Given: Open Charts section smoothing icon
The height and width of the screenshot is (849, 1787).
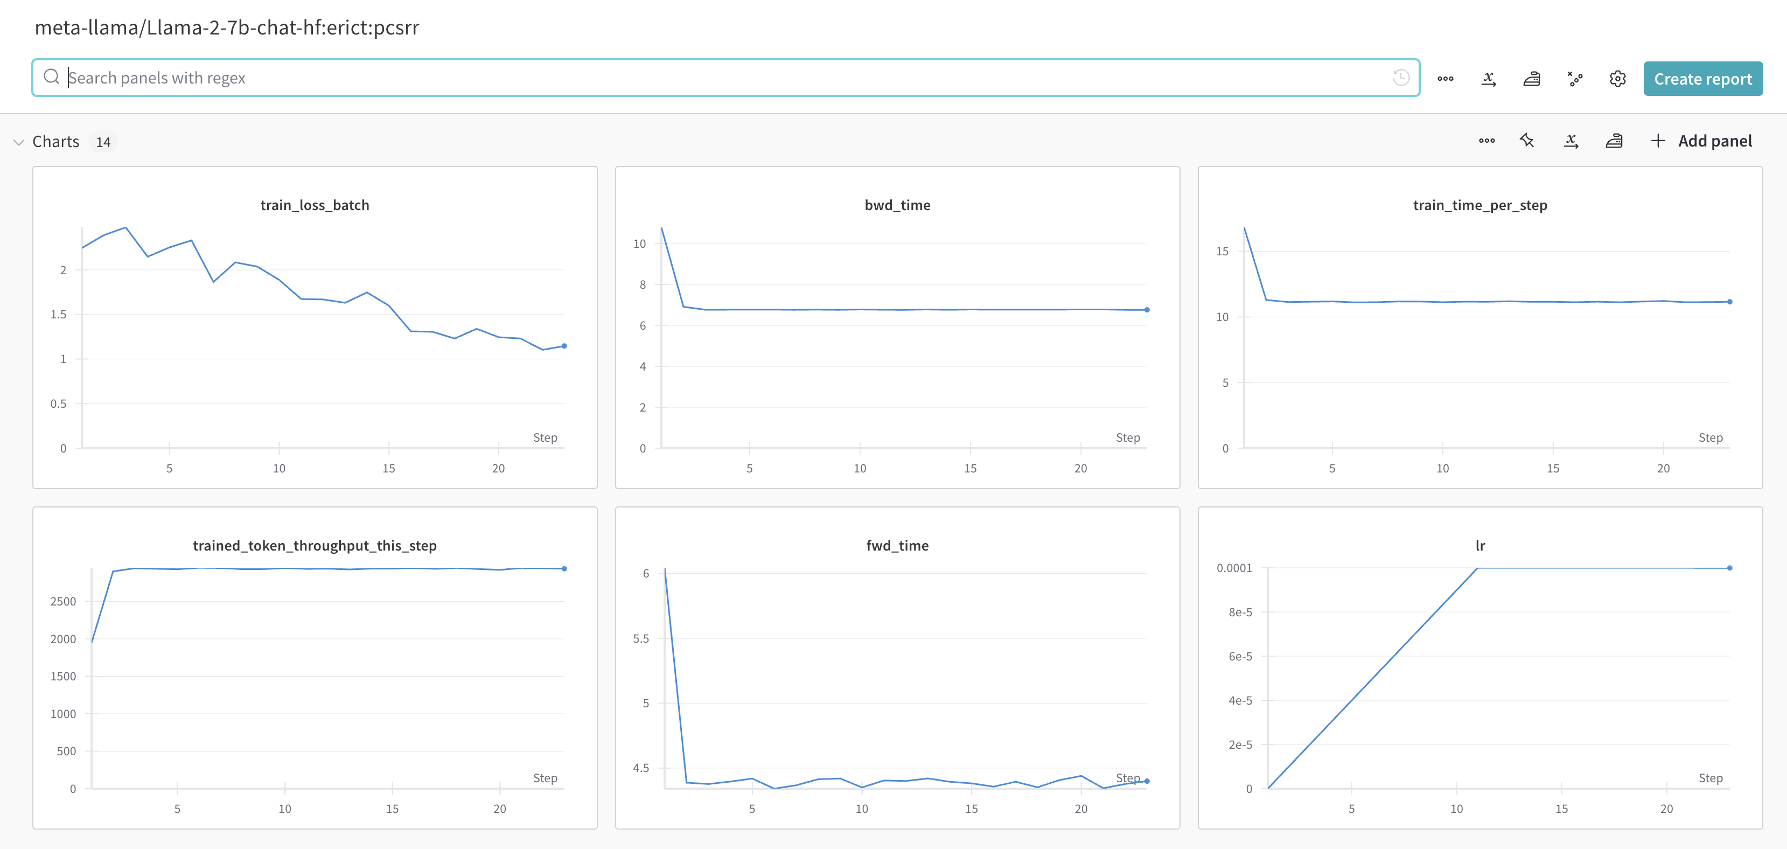Looking at the screenshot, I should point(1614,141).
